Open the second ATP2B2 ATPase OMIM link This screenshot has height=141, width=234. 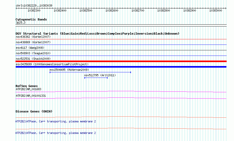point(55,133)
